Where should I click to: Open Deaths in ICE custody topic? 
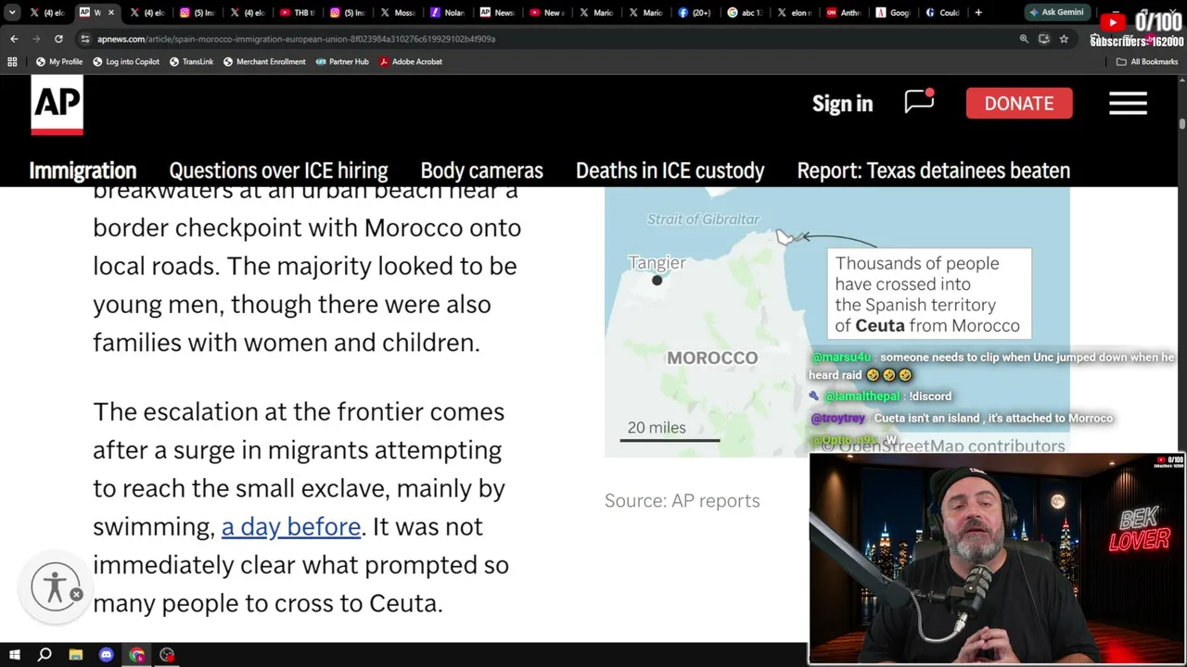pyautogui.click(x=670, y=170)
